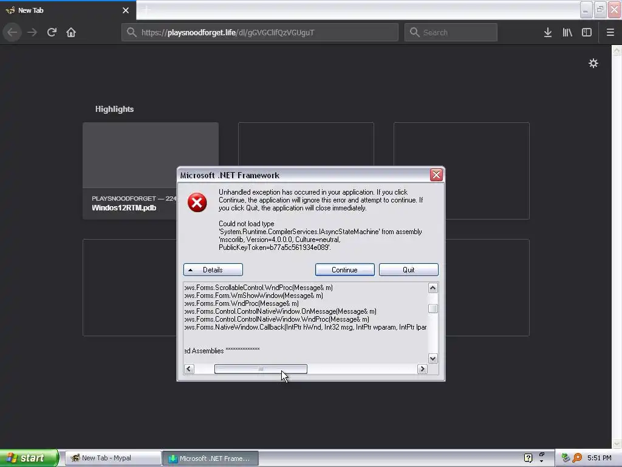The width and height of the screenshot is (622, 467).
Task: Open the home page via house icon
Action: click(71, 32)
